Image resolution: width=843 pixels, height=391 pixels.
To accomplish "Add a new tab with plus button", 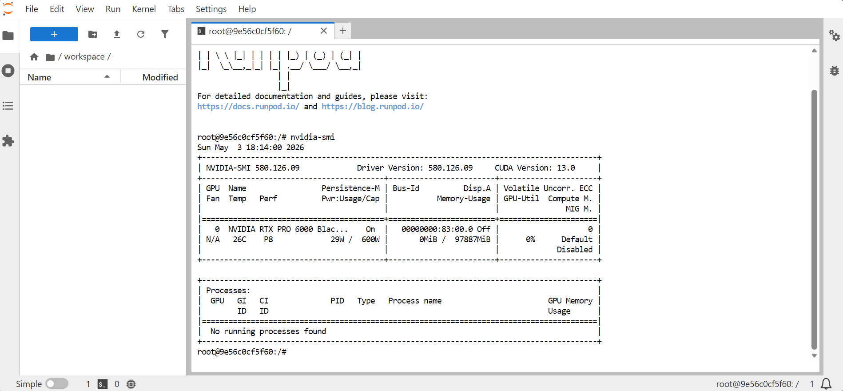I will 343,31.
